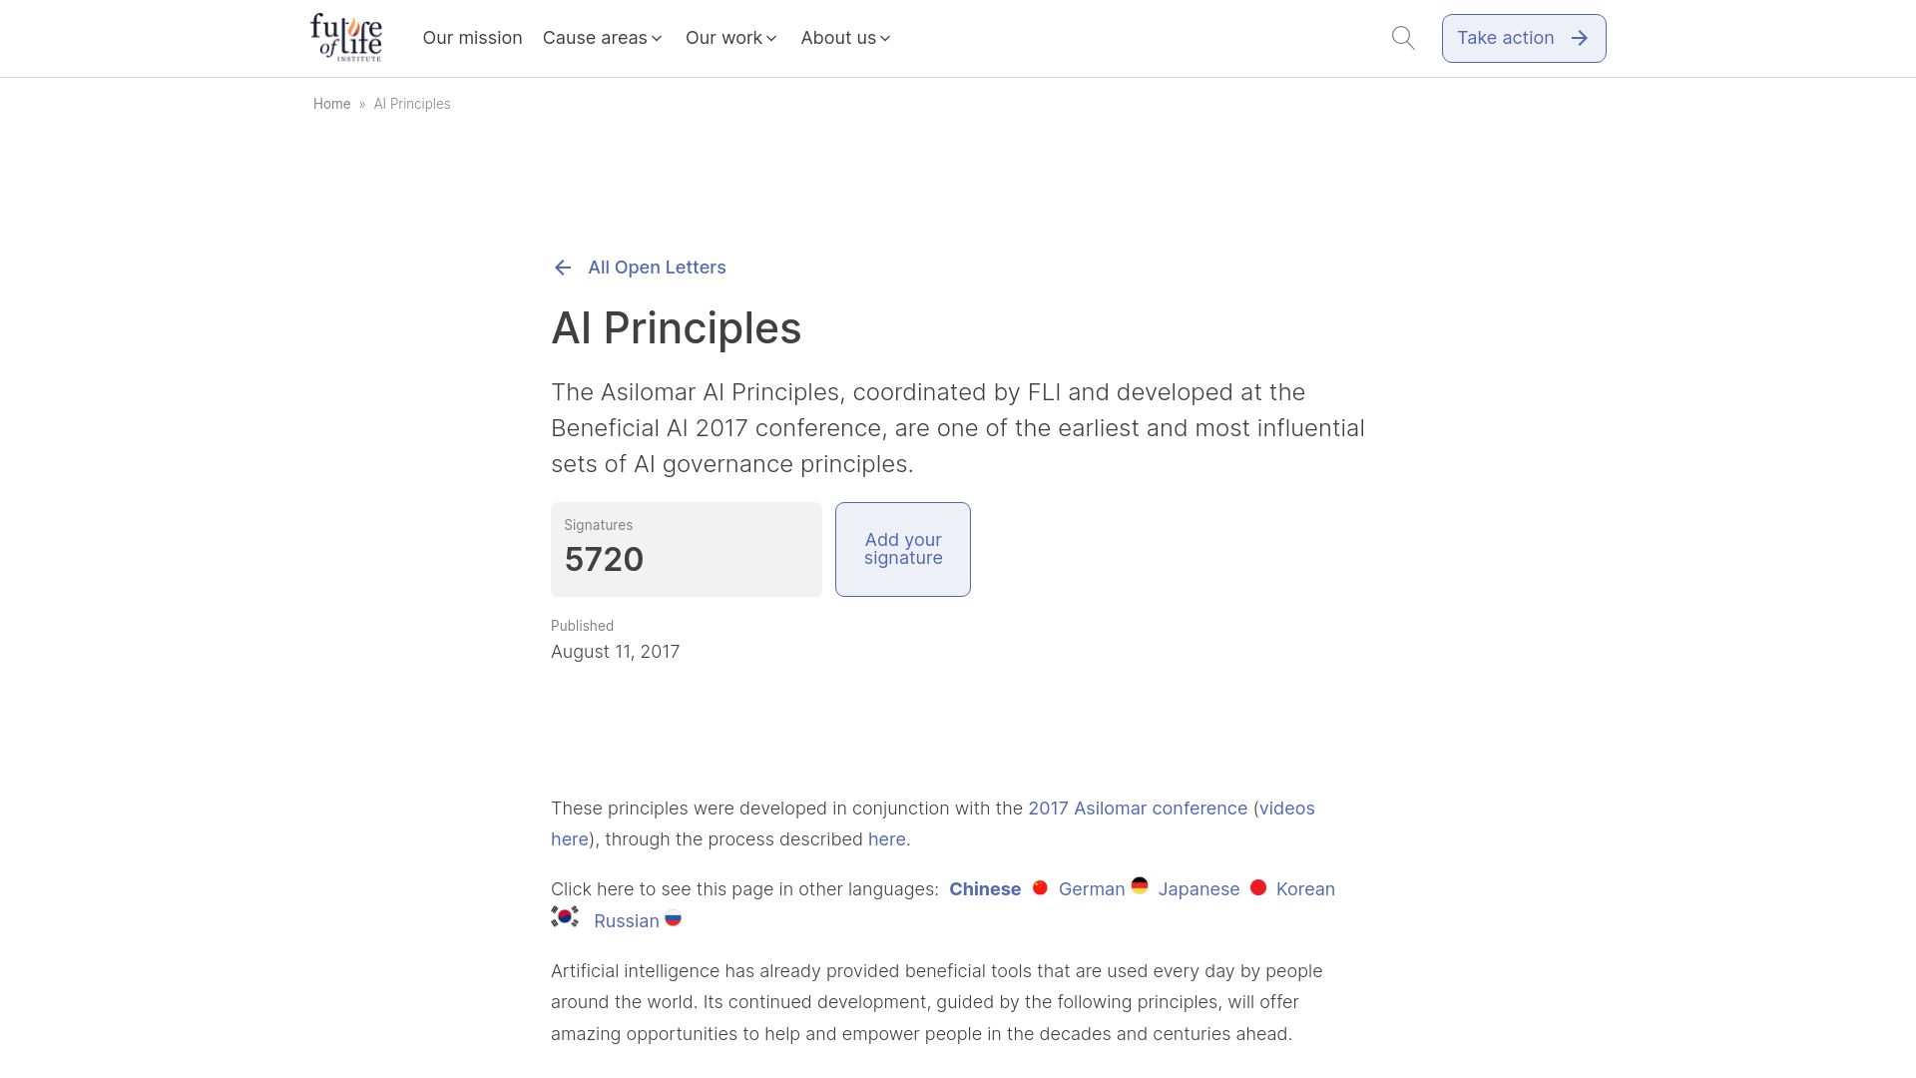Click the Chinese flag icon

click(1040, 887)
